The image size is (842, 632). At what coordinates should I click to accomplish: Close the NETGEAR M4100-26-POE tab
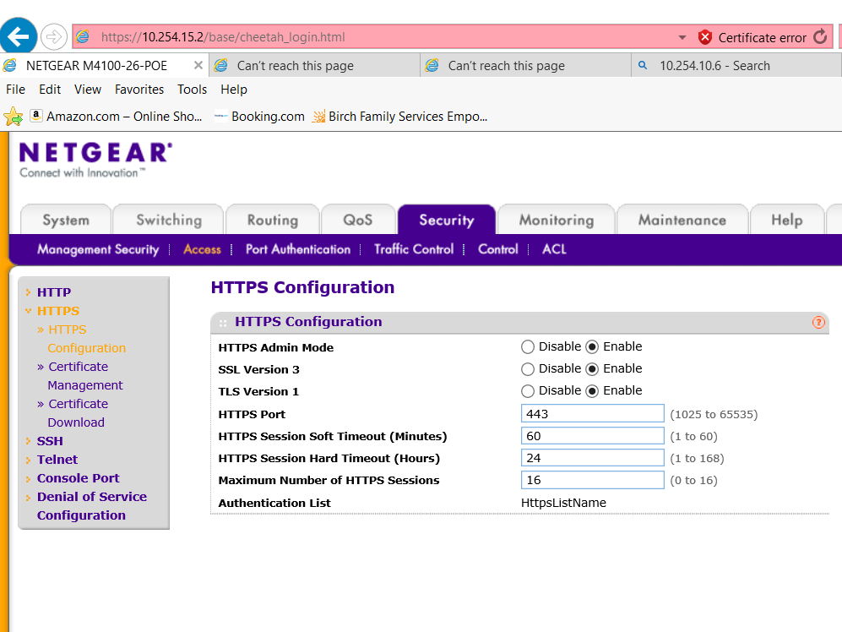(x=198, y=65)
